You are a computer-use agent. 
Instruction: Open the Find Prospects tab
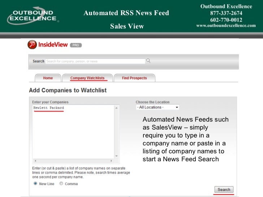134,78
